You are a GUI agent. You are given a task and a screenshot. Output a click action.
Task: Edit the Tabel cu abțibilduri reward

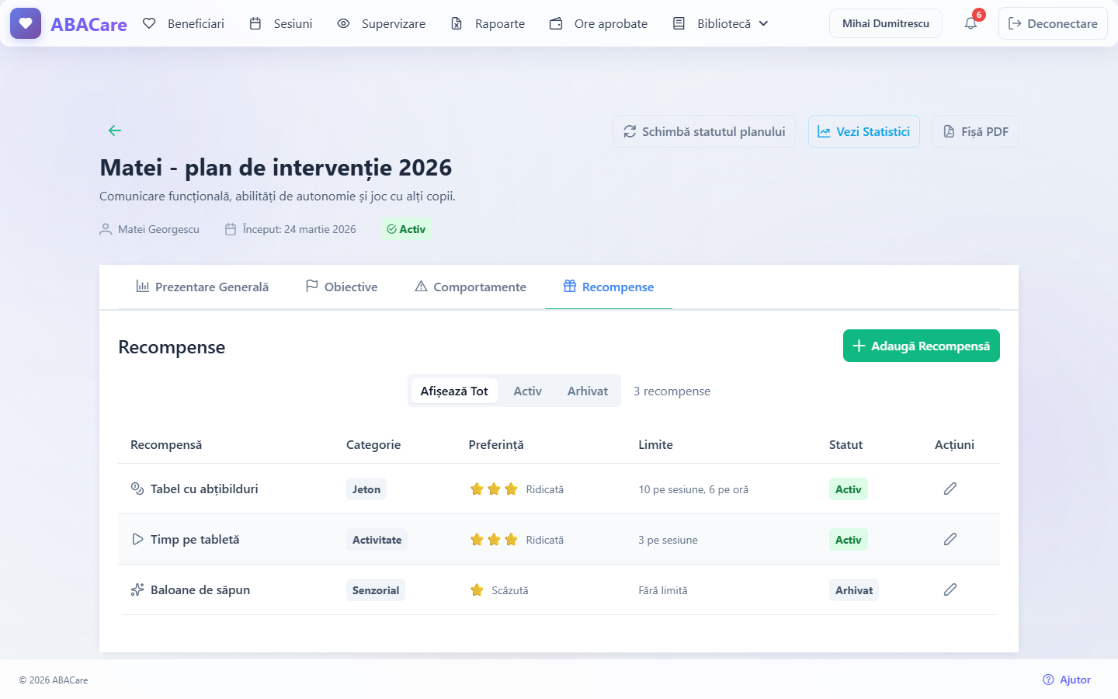coord(950,489)
